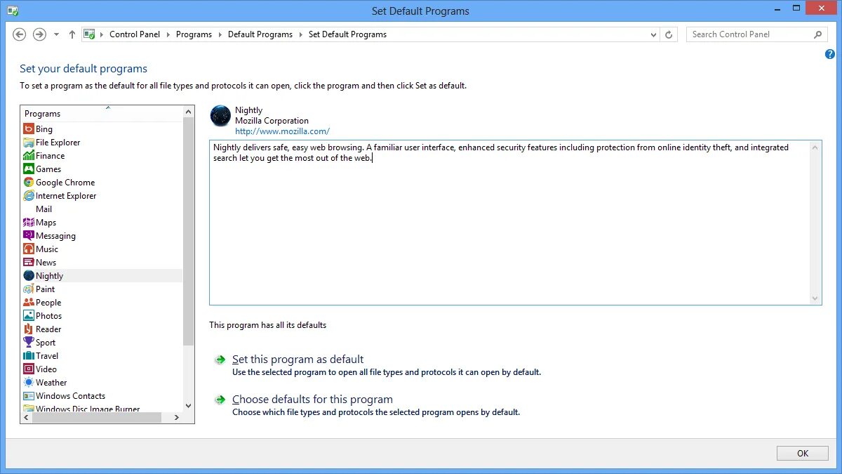Go up one level with up arrow
Image resolution: width=842 pixels, height=474 pixels.
click(x=72, y=34)
